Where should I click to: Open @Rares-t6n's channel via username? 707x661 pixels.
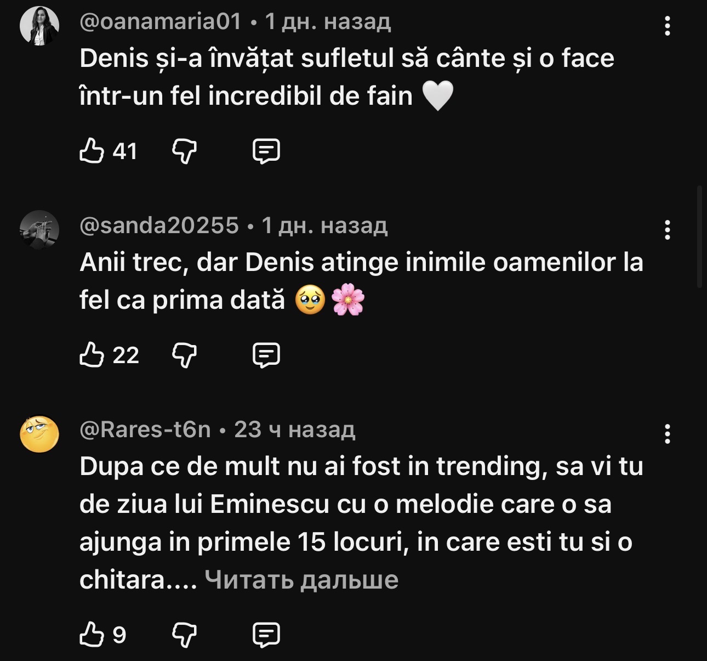(145, 430)
